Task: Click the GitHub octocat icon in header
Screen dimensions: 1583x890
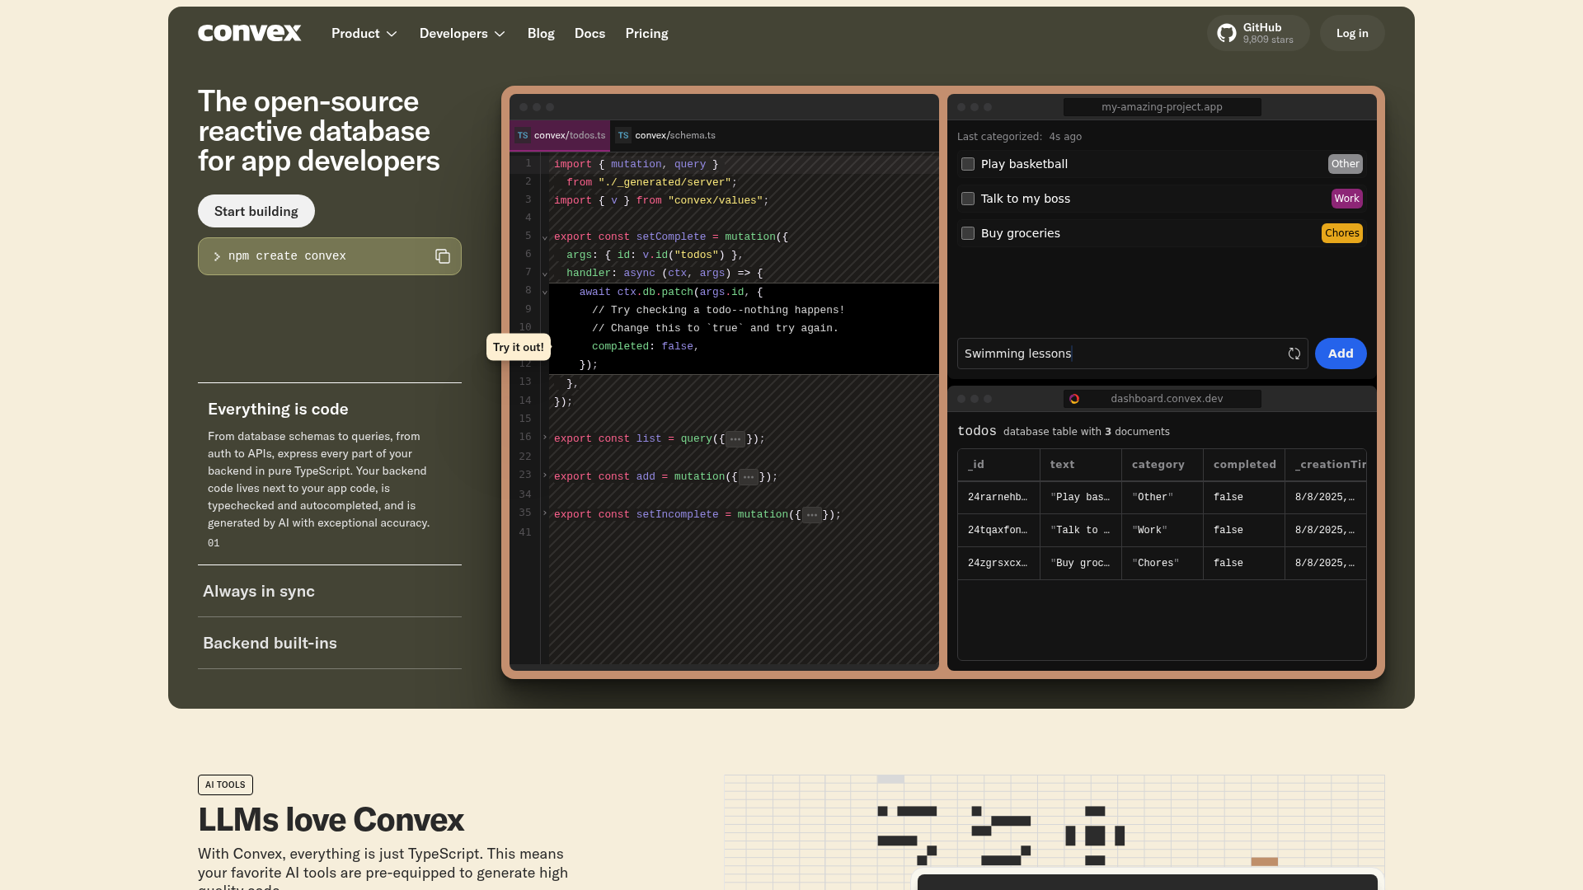Action: pos(1228,33)
